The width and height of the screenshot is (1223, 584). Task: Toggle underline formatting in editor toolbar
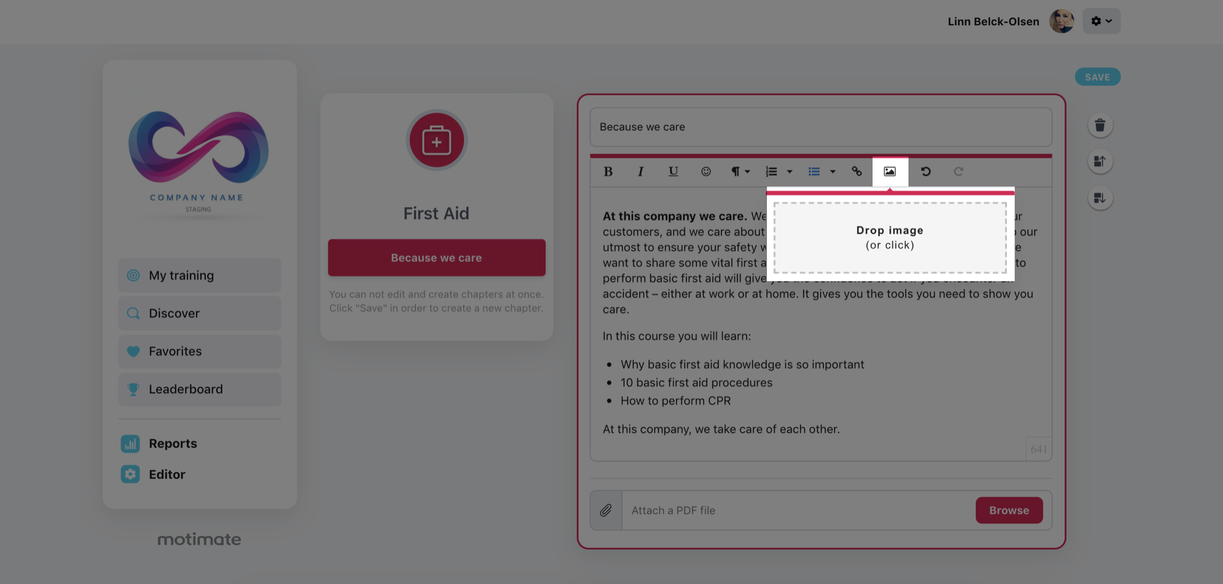(673, 172)
